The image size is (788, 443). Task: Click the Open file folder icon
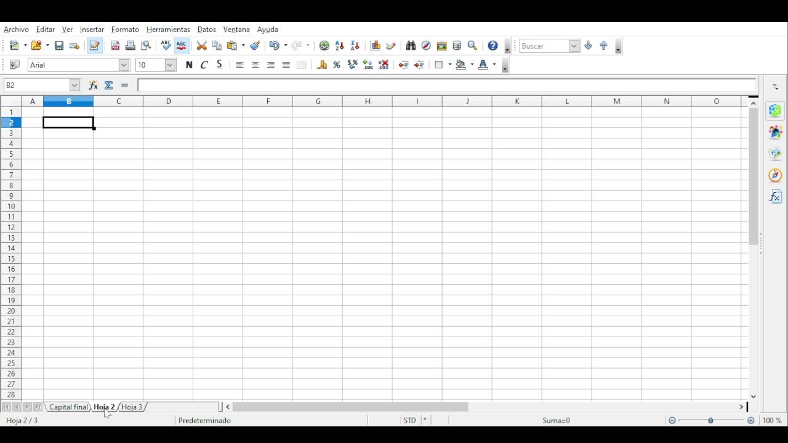click(36, 46)
